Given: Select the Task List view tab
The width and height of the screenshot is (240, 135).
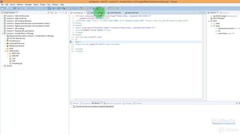Looking at the screenshot, I should [225, 13].
